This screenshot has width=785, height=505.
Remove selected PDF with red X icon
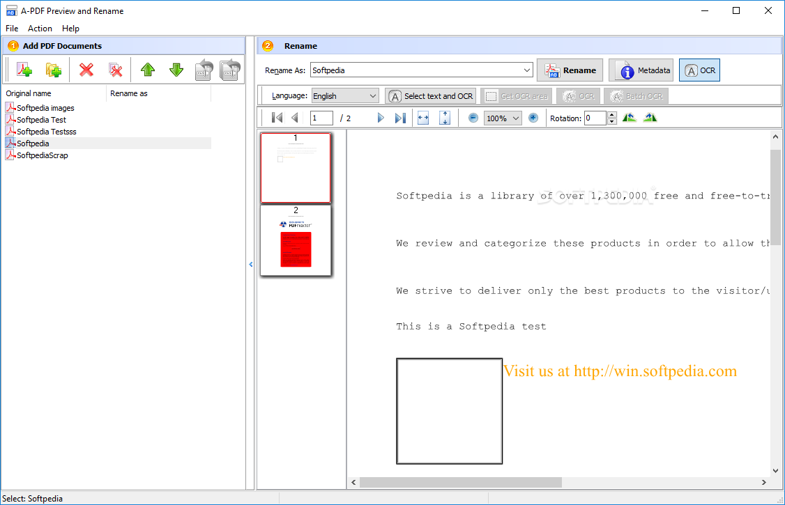(86, 70)
